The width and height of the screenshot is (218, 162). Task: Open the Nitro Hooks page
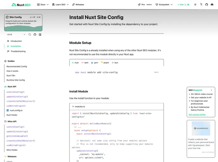coord(12,150)
